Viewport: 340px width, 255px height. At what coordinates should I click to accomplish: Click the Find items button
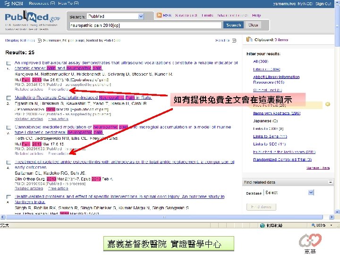[x=261, y=207]
